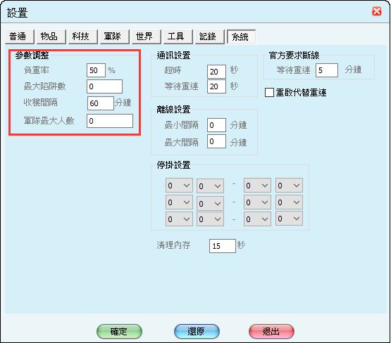Switch to the 記錄 tab

[209, 37]
